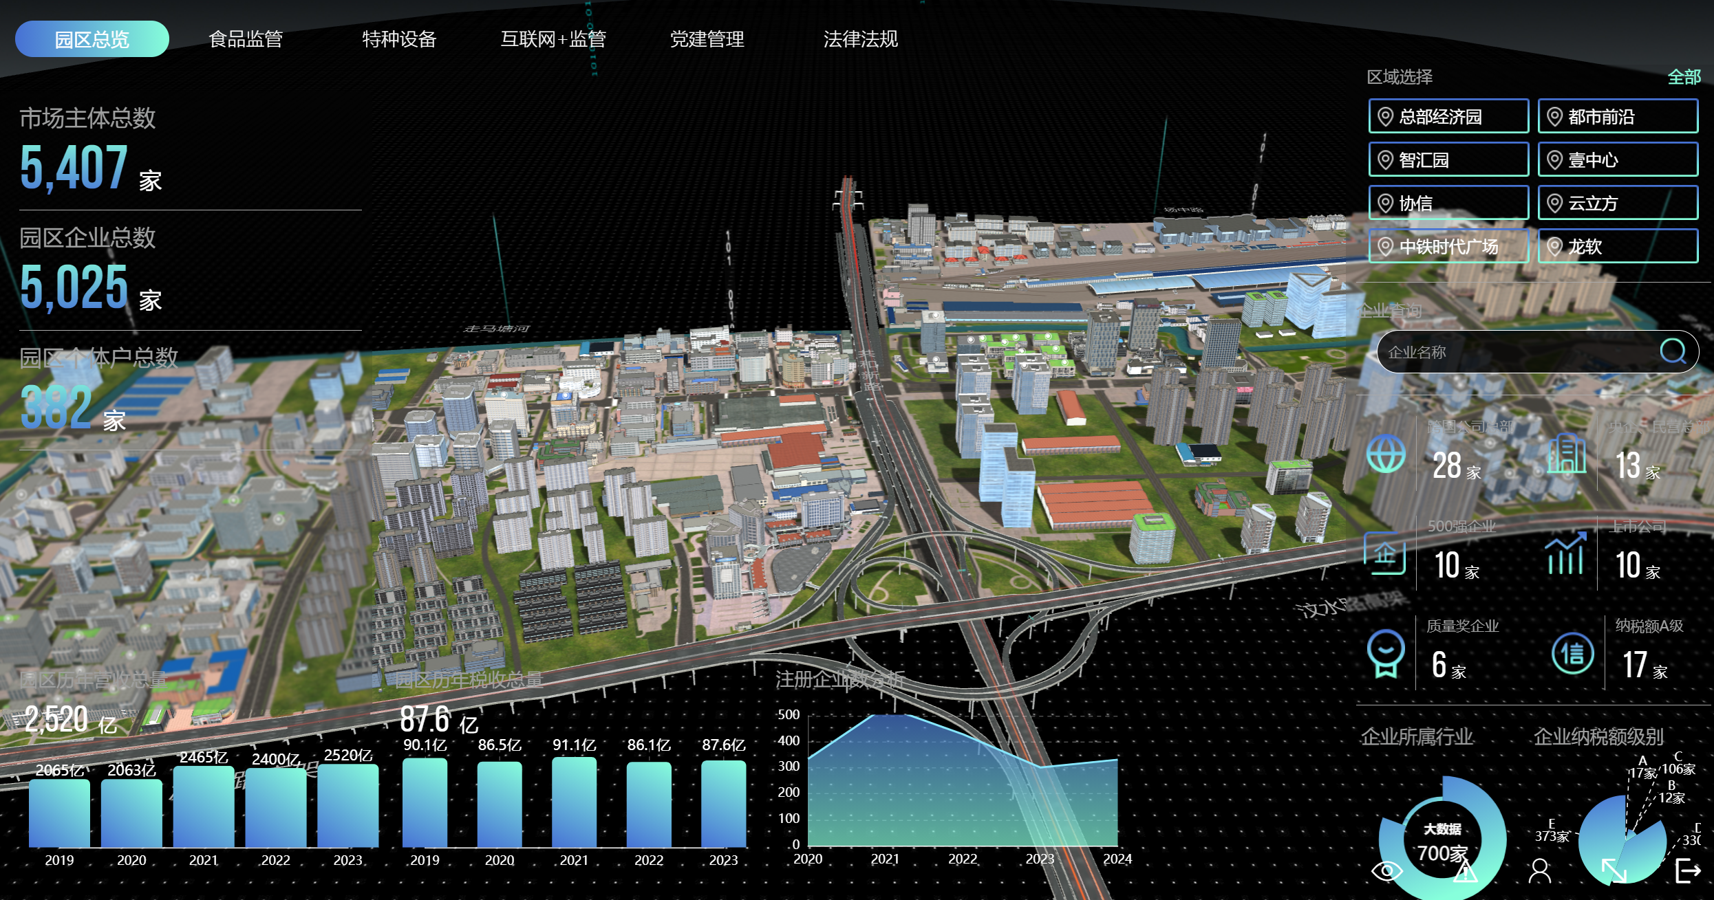Screen dimensions: 1714x900
Task: Select 云立方 region filter
Action: [x=1618, y=203]
